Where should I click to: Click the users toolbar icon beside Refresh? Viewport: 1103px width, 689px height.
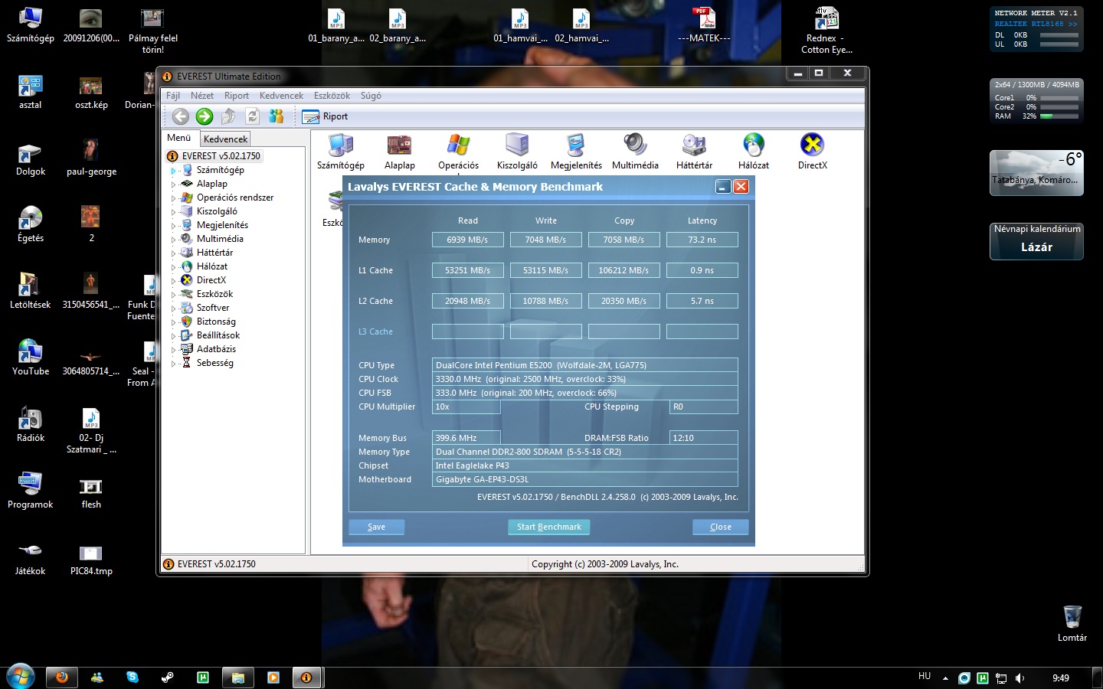(276, 116)
